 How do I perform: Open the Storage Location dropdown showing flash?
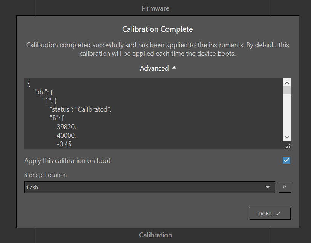coord(150,187)
